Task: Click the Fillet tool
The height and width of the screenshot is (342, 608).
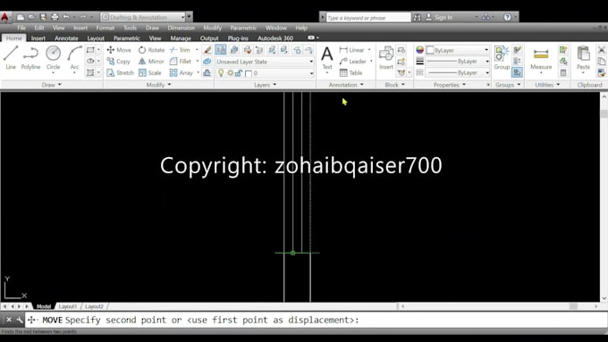Action: coord(181,62)
